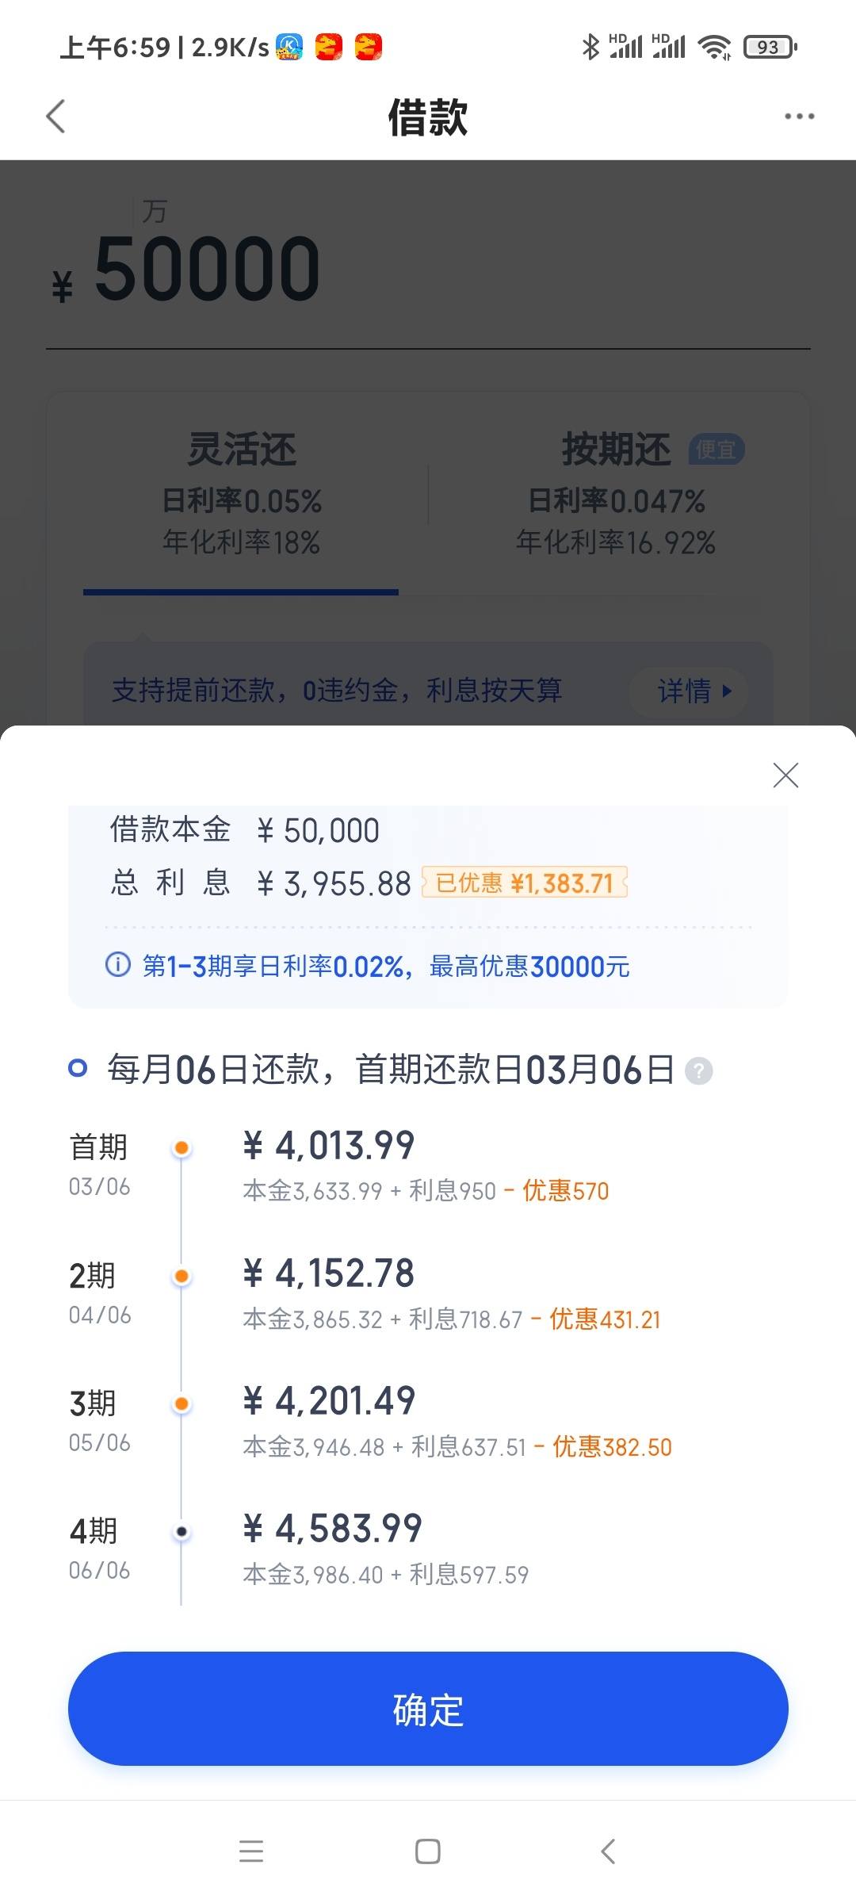Tap the Android recent apps menu icon

tap(251, 1851)
